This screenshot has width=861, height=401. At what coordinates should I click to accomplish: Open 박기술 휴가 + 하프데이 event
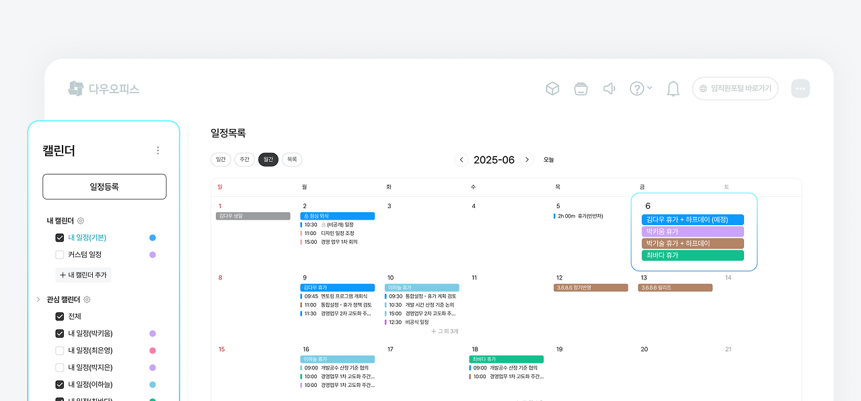tap(693, 243)
